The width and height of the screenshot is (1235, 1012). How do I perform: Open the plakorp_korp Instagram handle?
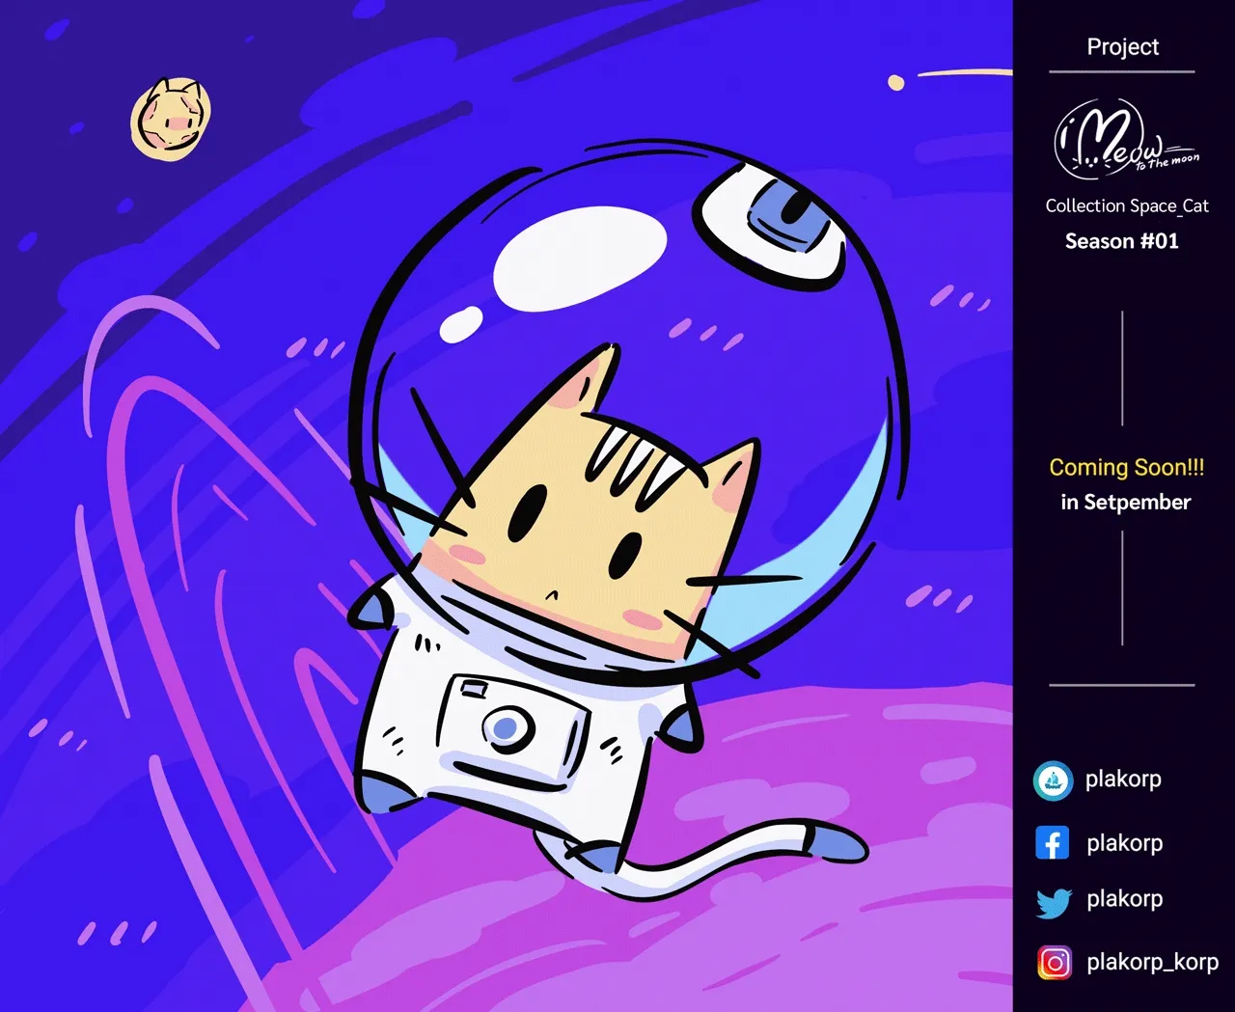pos(1152,962)
